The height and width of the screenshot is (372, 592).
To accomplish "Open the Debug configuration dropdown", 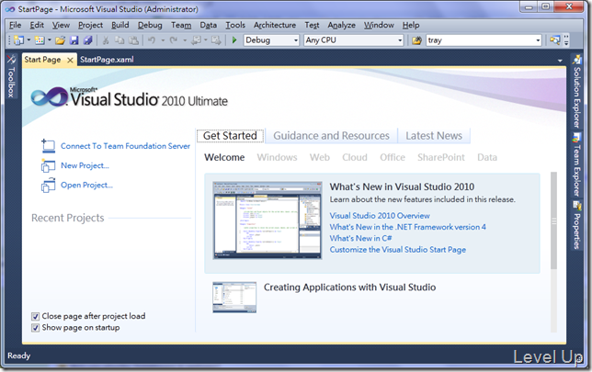I will click(x=296, y=40).
